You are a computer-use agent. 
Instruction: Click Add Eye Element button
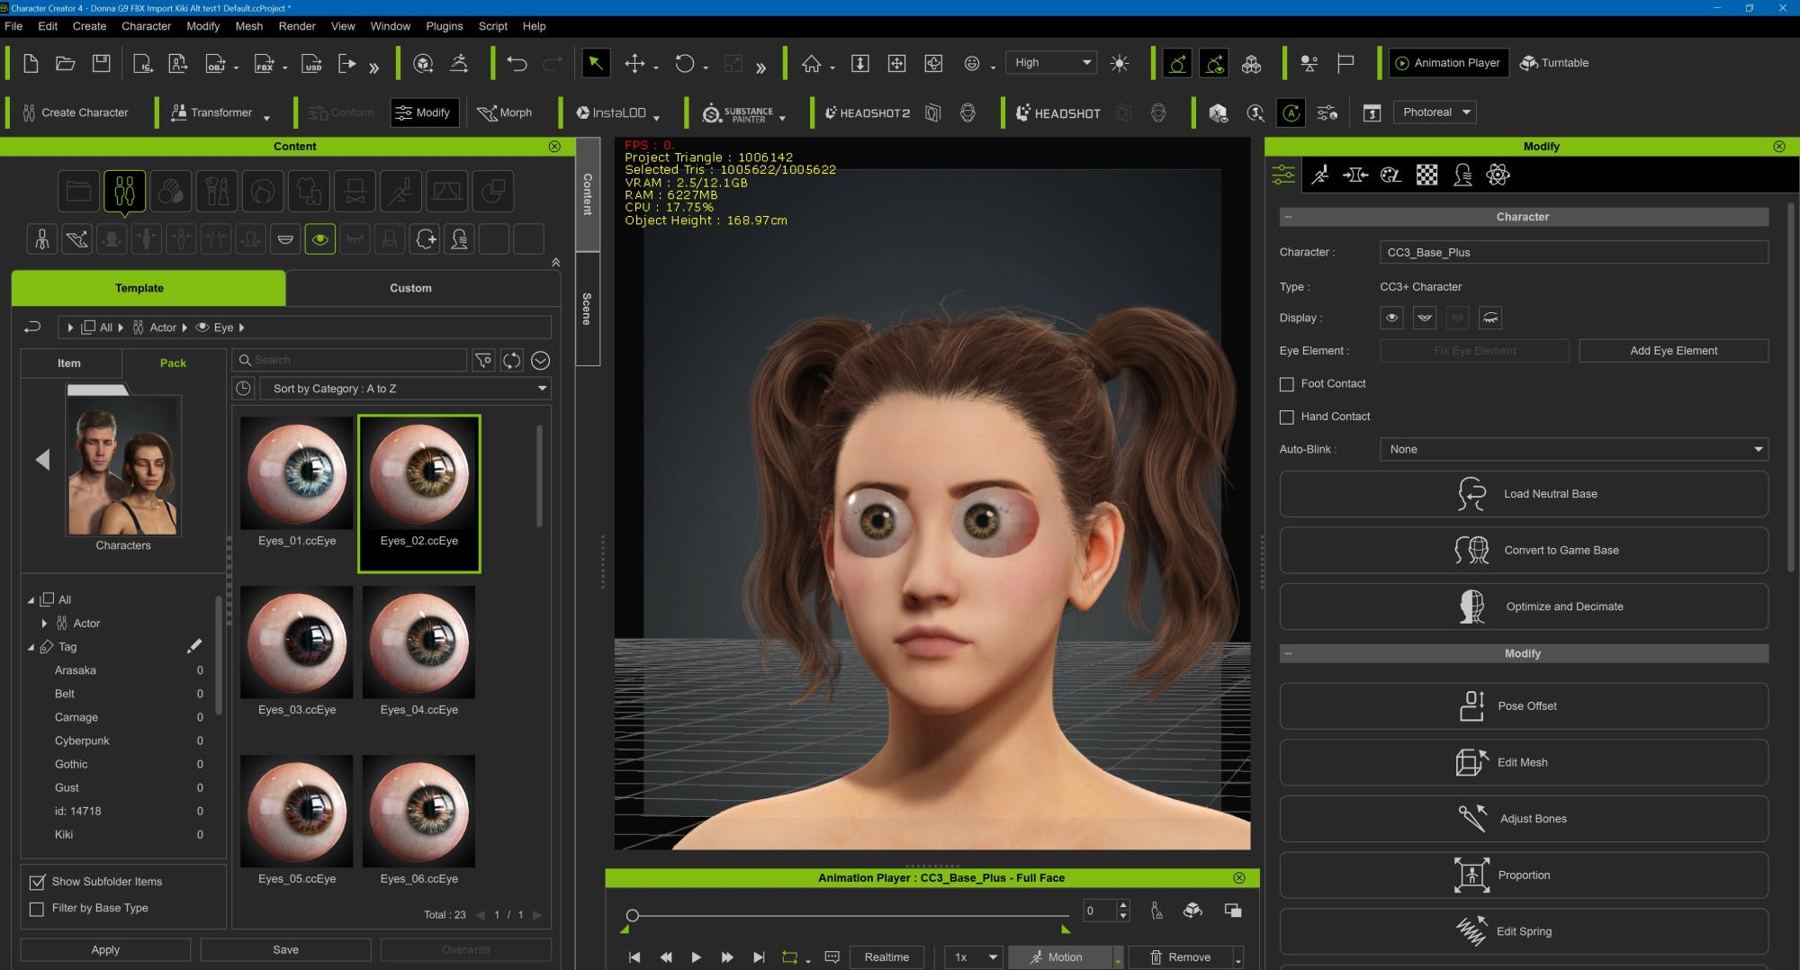click(x=1673, y=351)
